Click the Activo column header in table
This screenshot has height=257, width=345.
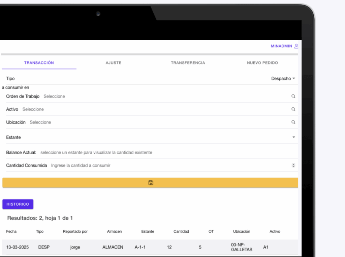[x=275, y=231]
